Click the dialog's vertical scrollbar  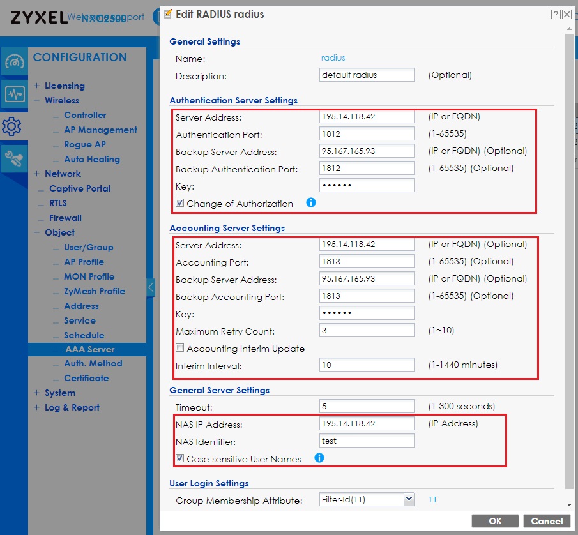point(569,255)
